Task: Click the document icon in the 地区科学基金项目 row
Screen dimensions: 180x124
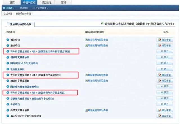Action: pyautogui.click(x=87, y=81)
